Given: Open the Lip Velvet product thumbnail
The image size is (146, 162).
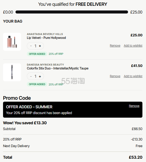Looking at the screenshot, I should pyautogui.click(x=12, y=42).
